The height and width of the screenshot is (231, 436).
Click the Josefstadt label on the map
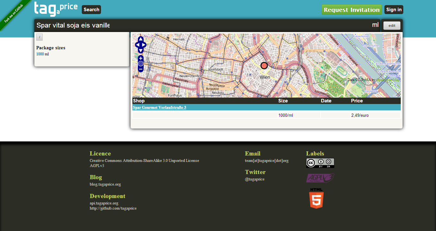click(x=215, y=69)
